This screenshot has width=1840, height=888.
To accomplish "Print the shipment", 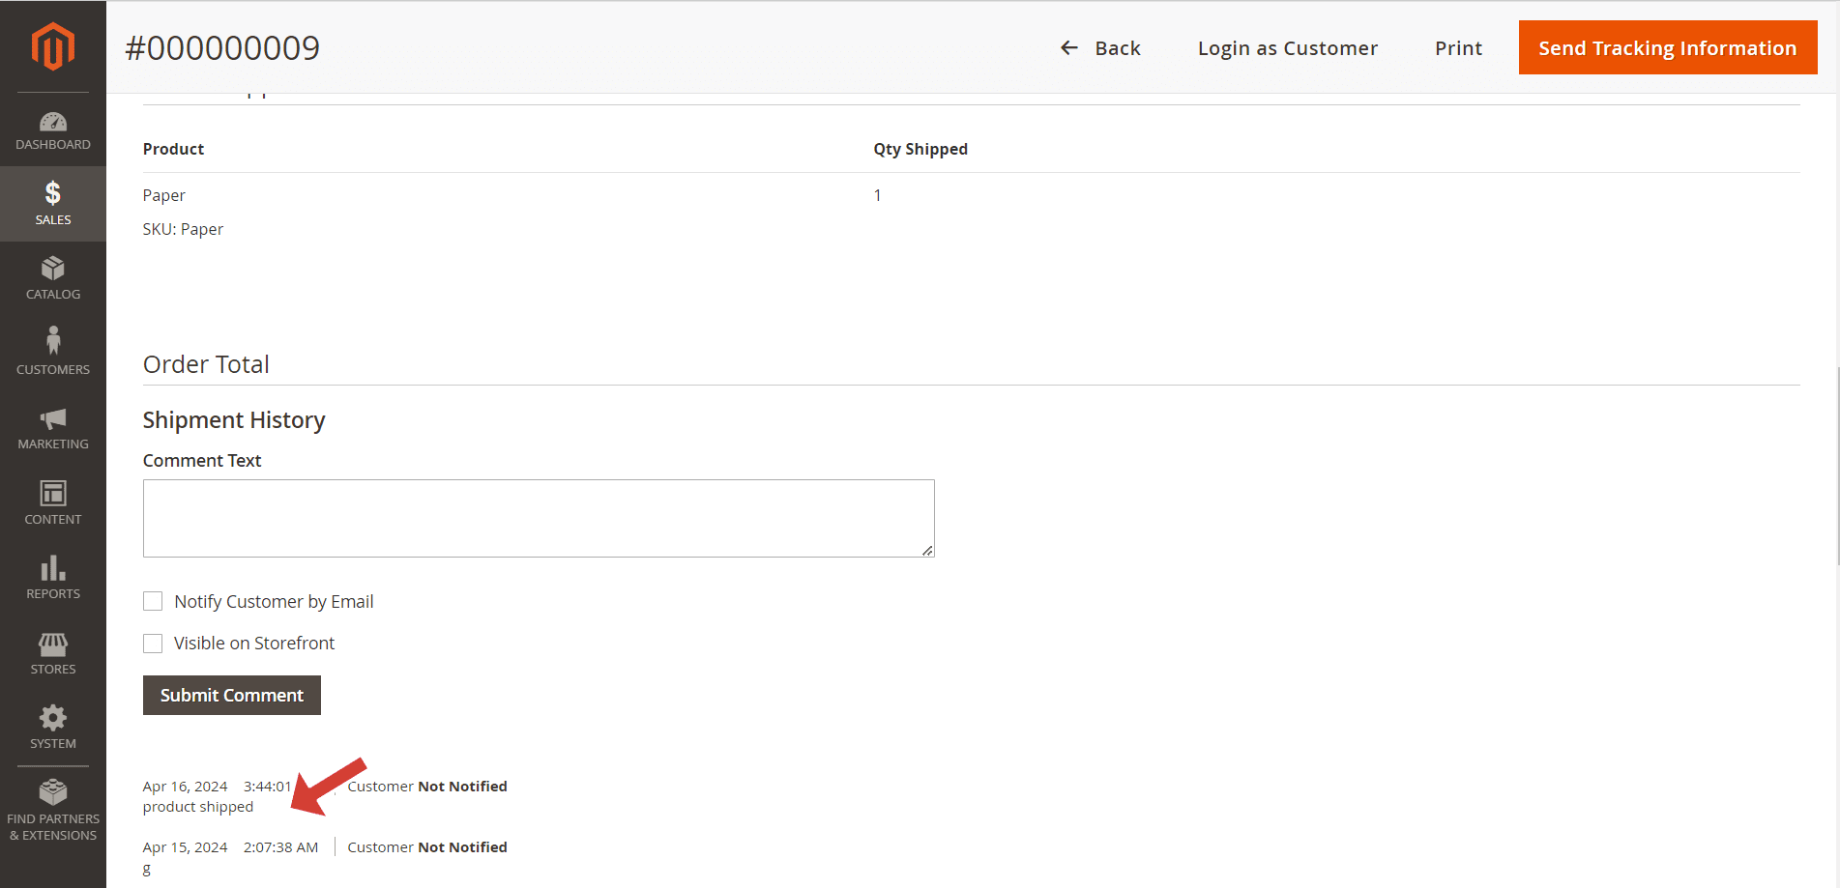I will coord(1457,48).
